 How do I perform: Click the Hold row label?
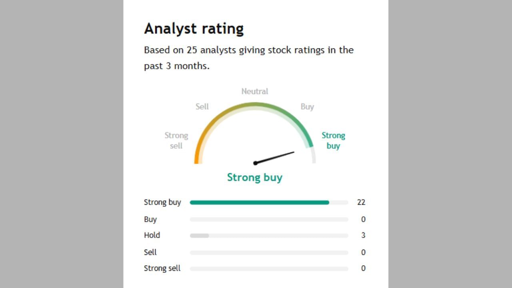click(152, 235)
